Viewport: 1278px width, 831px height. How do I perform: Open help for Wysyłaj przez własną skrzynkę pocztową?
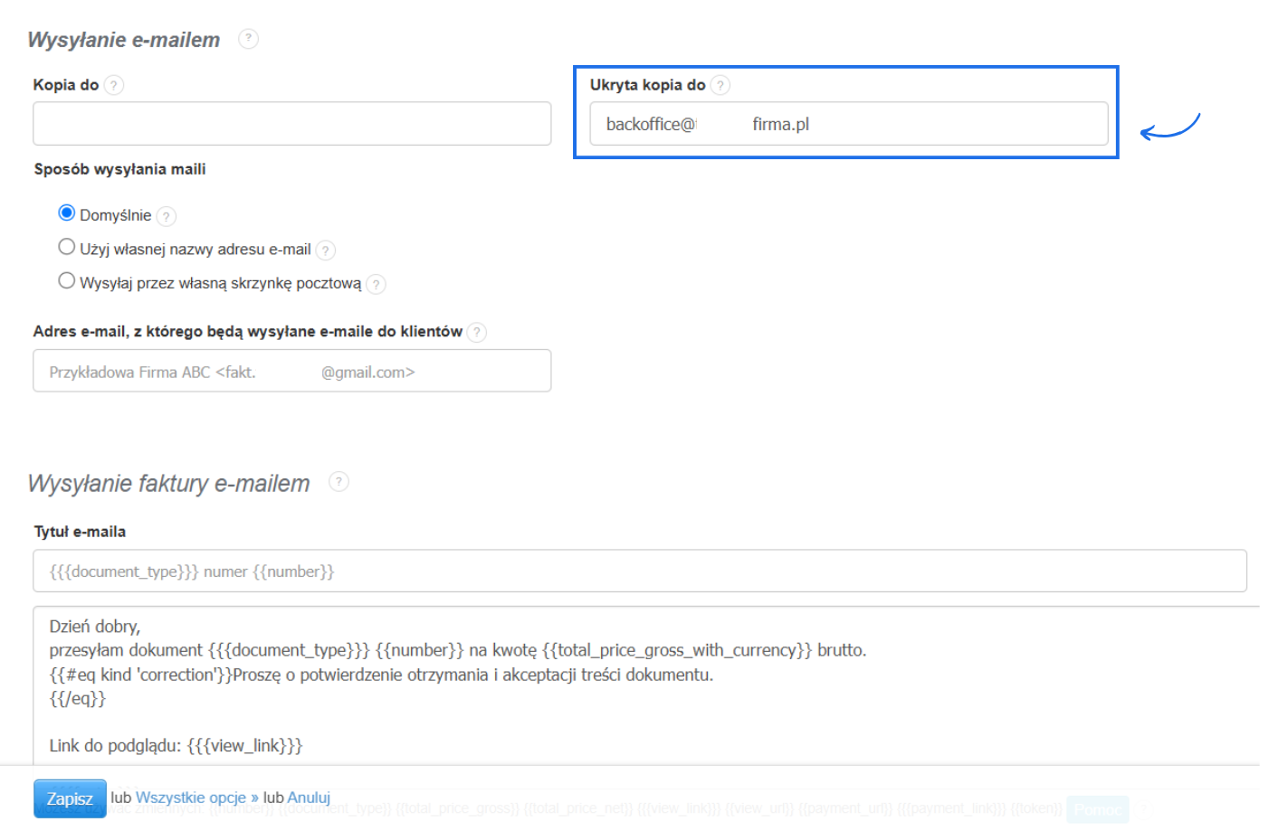[x=377, y=284]
